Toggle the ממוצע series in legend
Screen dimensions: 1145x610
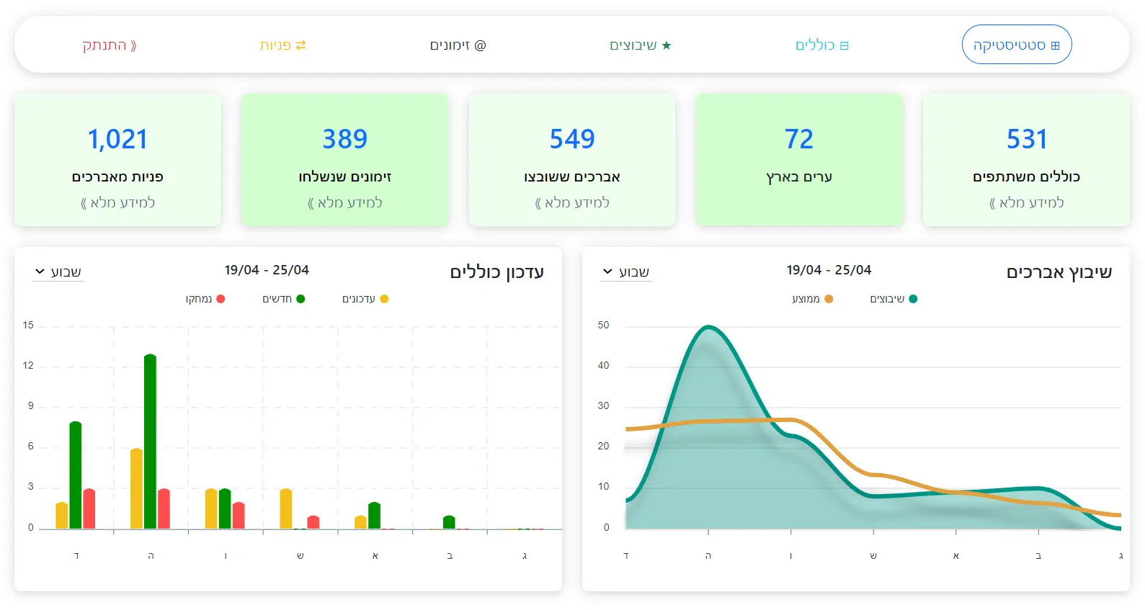pos(813,299)
